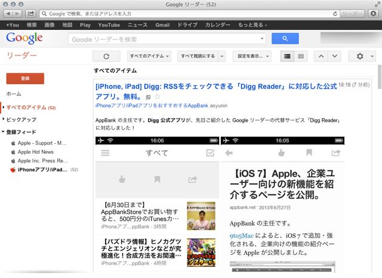
Task: Click the Apple Inc. Press feed icon
Action: click(13, 161)
